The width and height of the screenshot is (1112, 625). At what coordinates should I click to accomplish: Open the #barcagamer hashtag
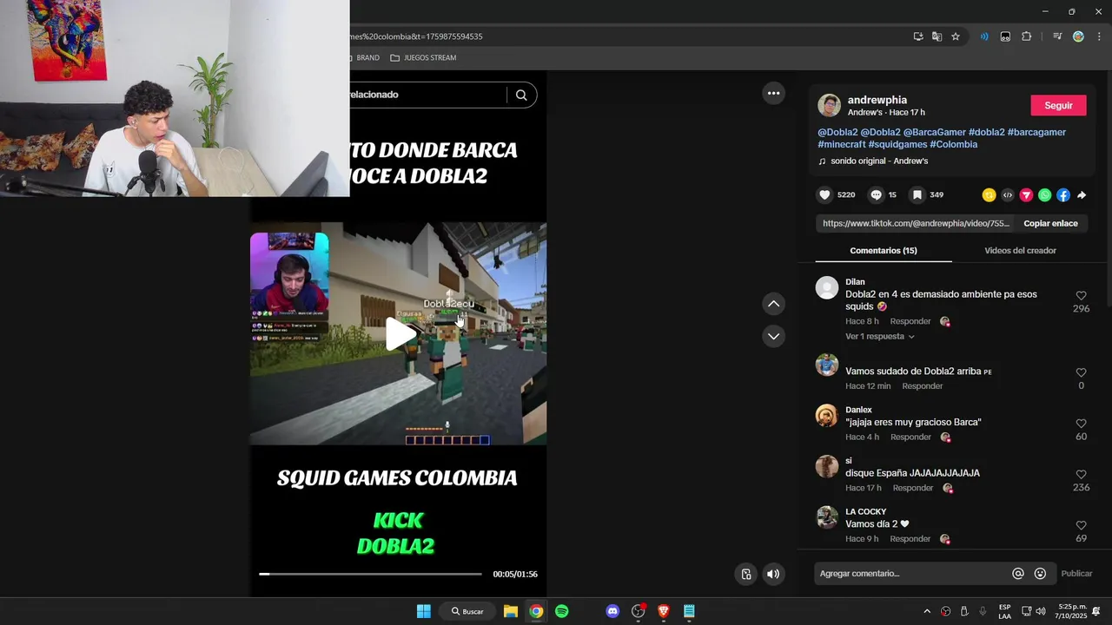(x=1036, y=132)
